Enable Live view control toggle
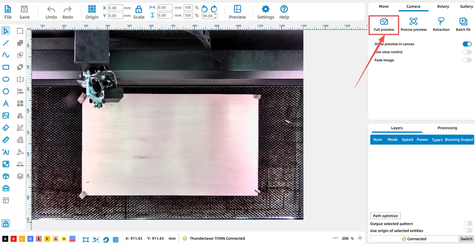Screen dimensions: 475x244 (x=467, y=52)
